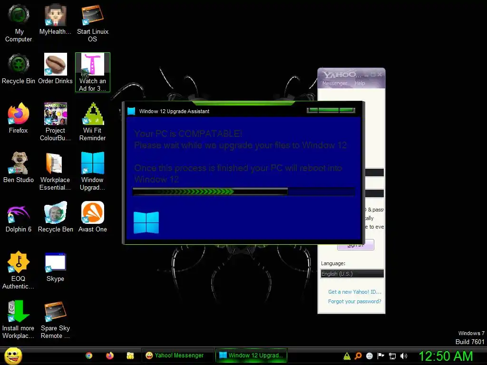Click Forgot your password link

(354, 301)
